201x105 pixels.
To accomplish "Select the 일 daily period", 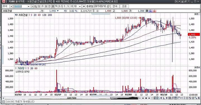I will coord(39,6).
